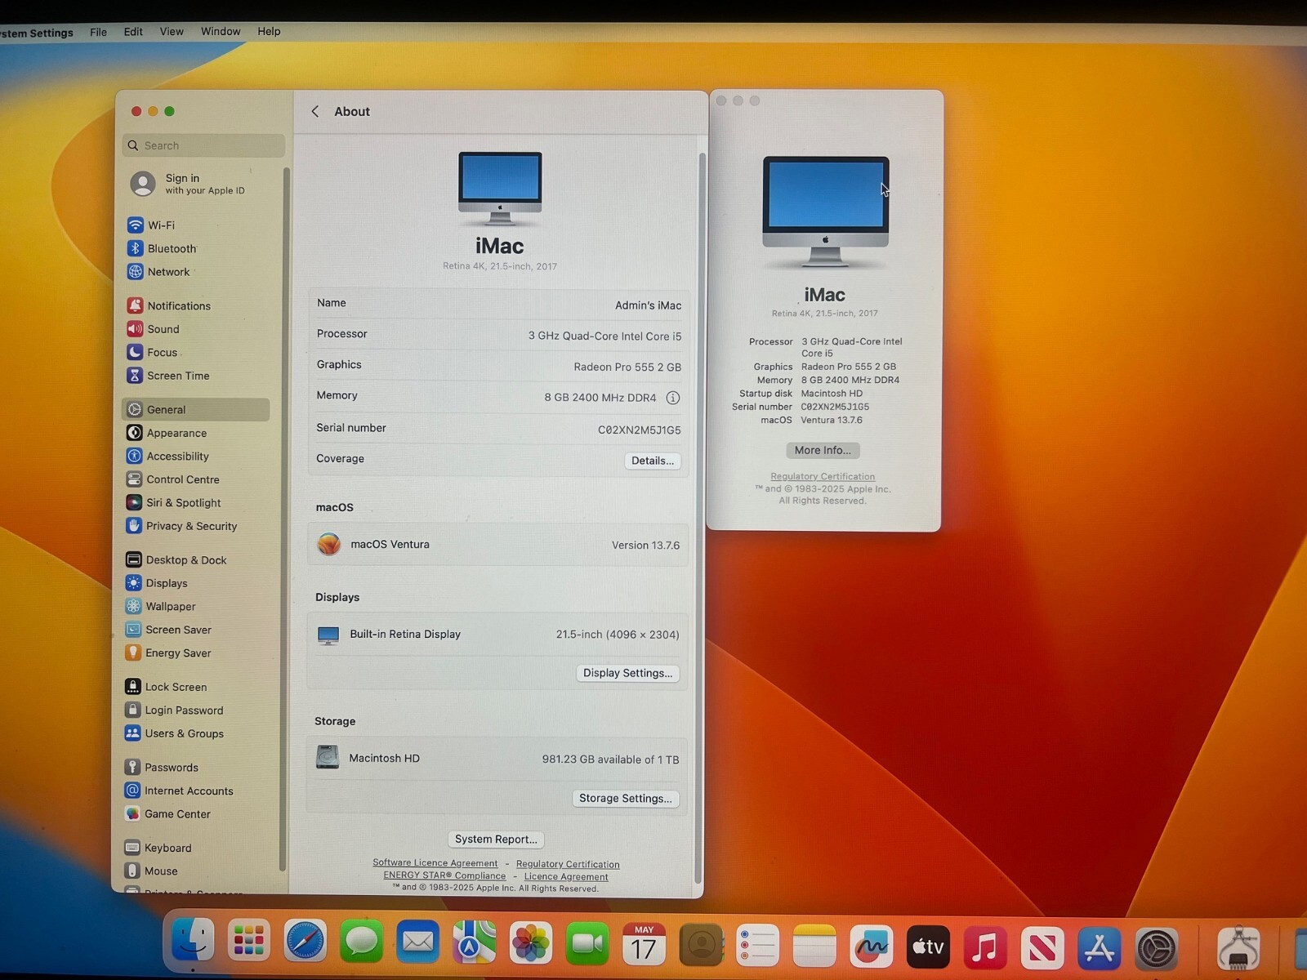
Task: Open the File menu
Action: point(98,32)
